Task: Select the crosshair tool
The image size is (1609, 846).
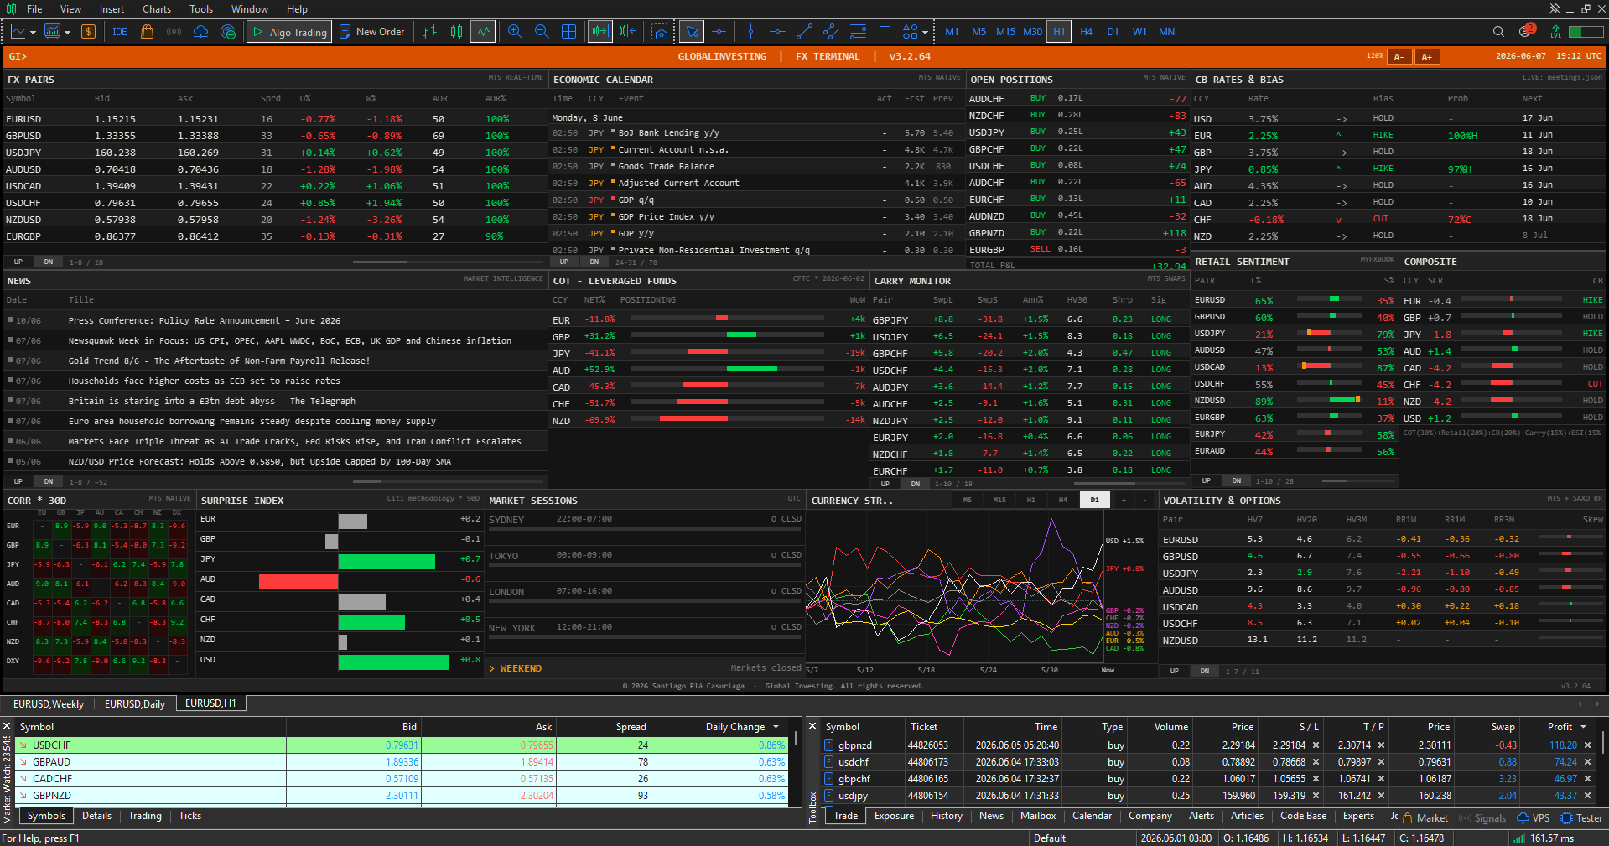Action: pos(719,32)
